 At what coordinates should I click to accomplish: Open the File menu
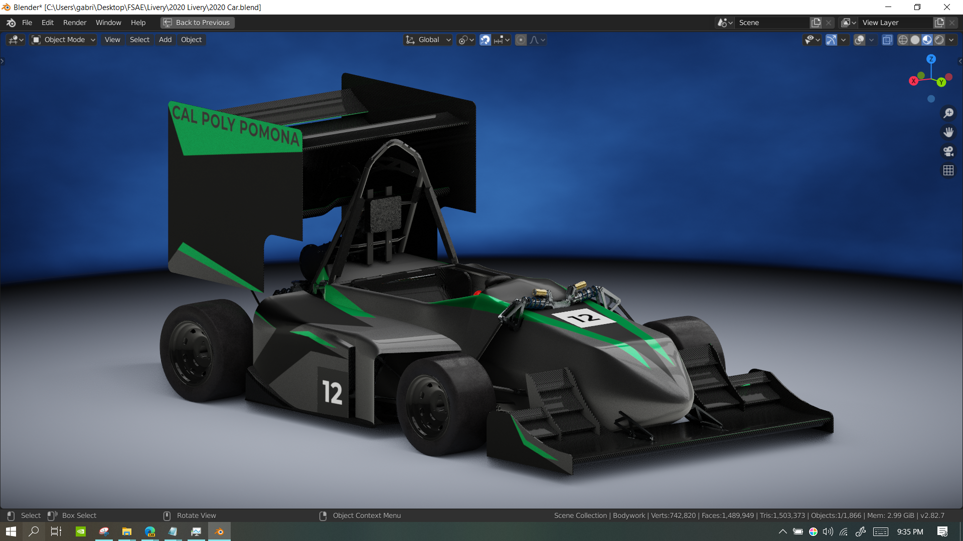point(27,23)
